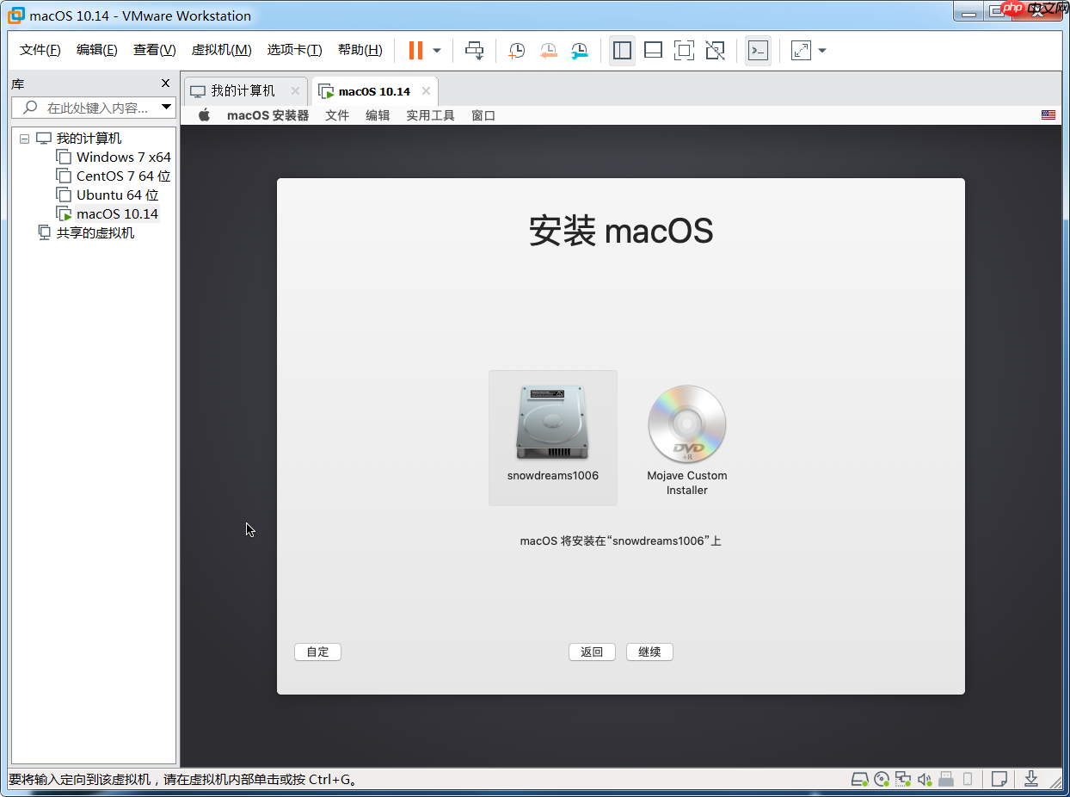Toggle the tab thumbnail bar
Image resolution: width=1070 pixels, height=797 pixels.
point(653,50)
